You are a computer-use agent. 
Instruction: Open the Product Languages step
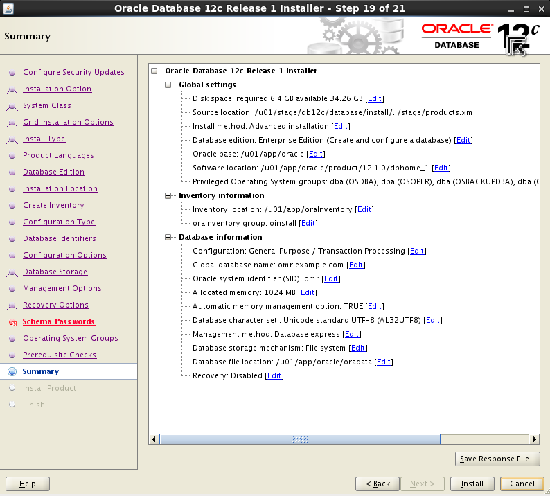(x=59, y=155)
